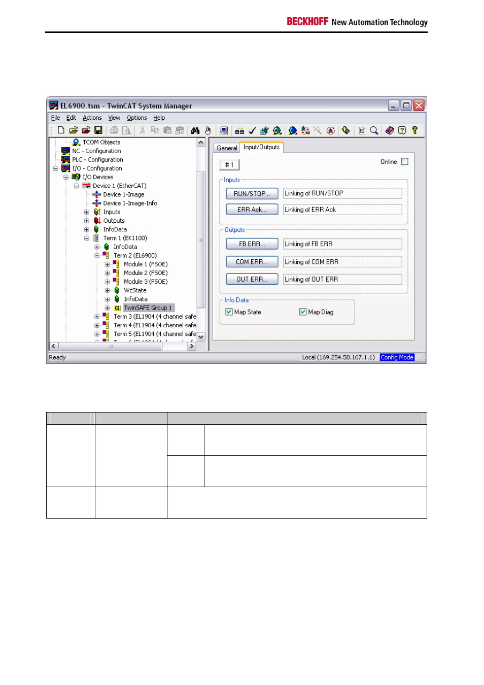Click the Cut scissors icon
Image resolution: width=484 pixels, height=685 pixels.
[x=143, y=130]
